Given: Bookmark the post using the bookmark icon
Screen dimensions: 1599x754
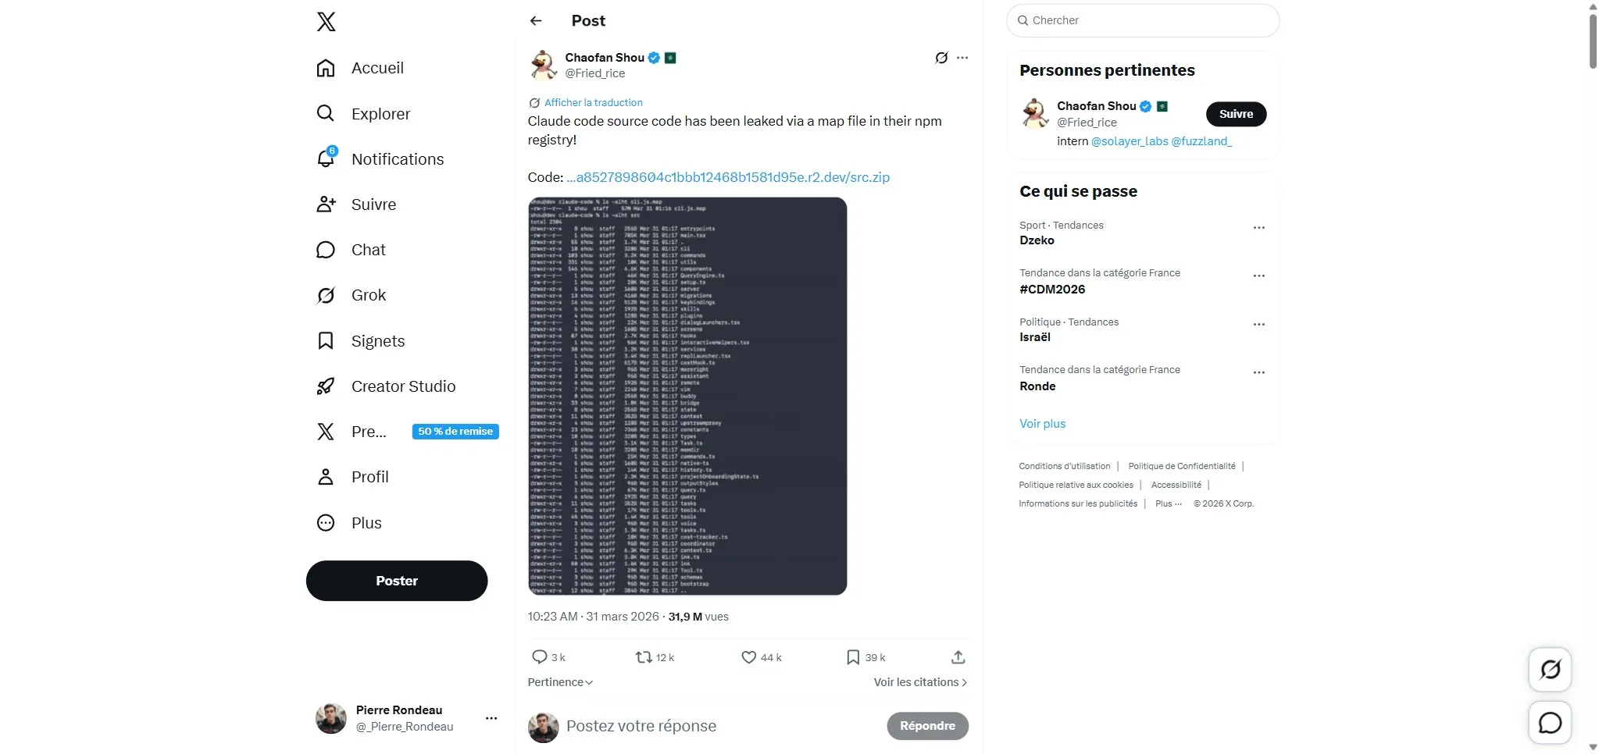Looking at the screenshot, I should [851, 656].
